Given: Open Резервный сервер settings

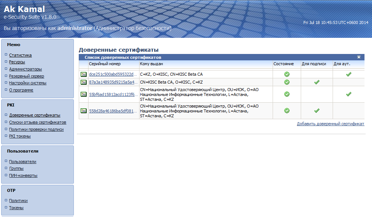Looking at the screenshot, I should pyautogui.click(x=27, y=76).
